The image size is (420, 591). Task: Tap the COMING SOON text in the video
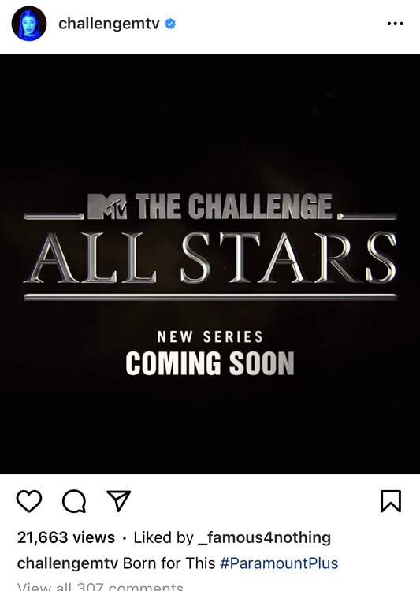coord(210,363)
